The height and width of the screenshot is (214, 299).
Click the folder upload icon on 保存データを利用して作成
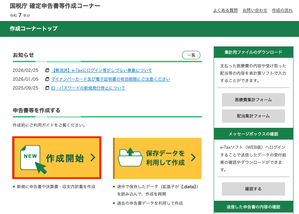click(x=130, y=157)
